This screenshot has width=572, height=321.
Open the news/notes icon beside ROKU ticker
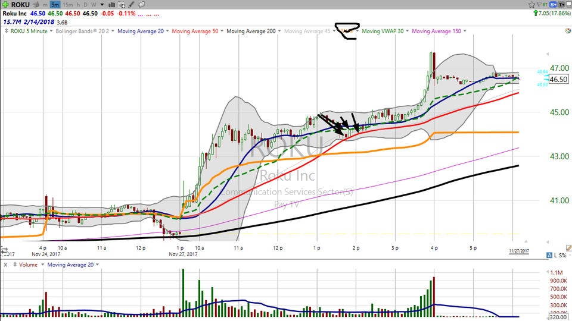pos(36,5)
